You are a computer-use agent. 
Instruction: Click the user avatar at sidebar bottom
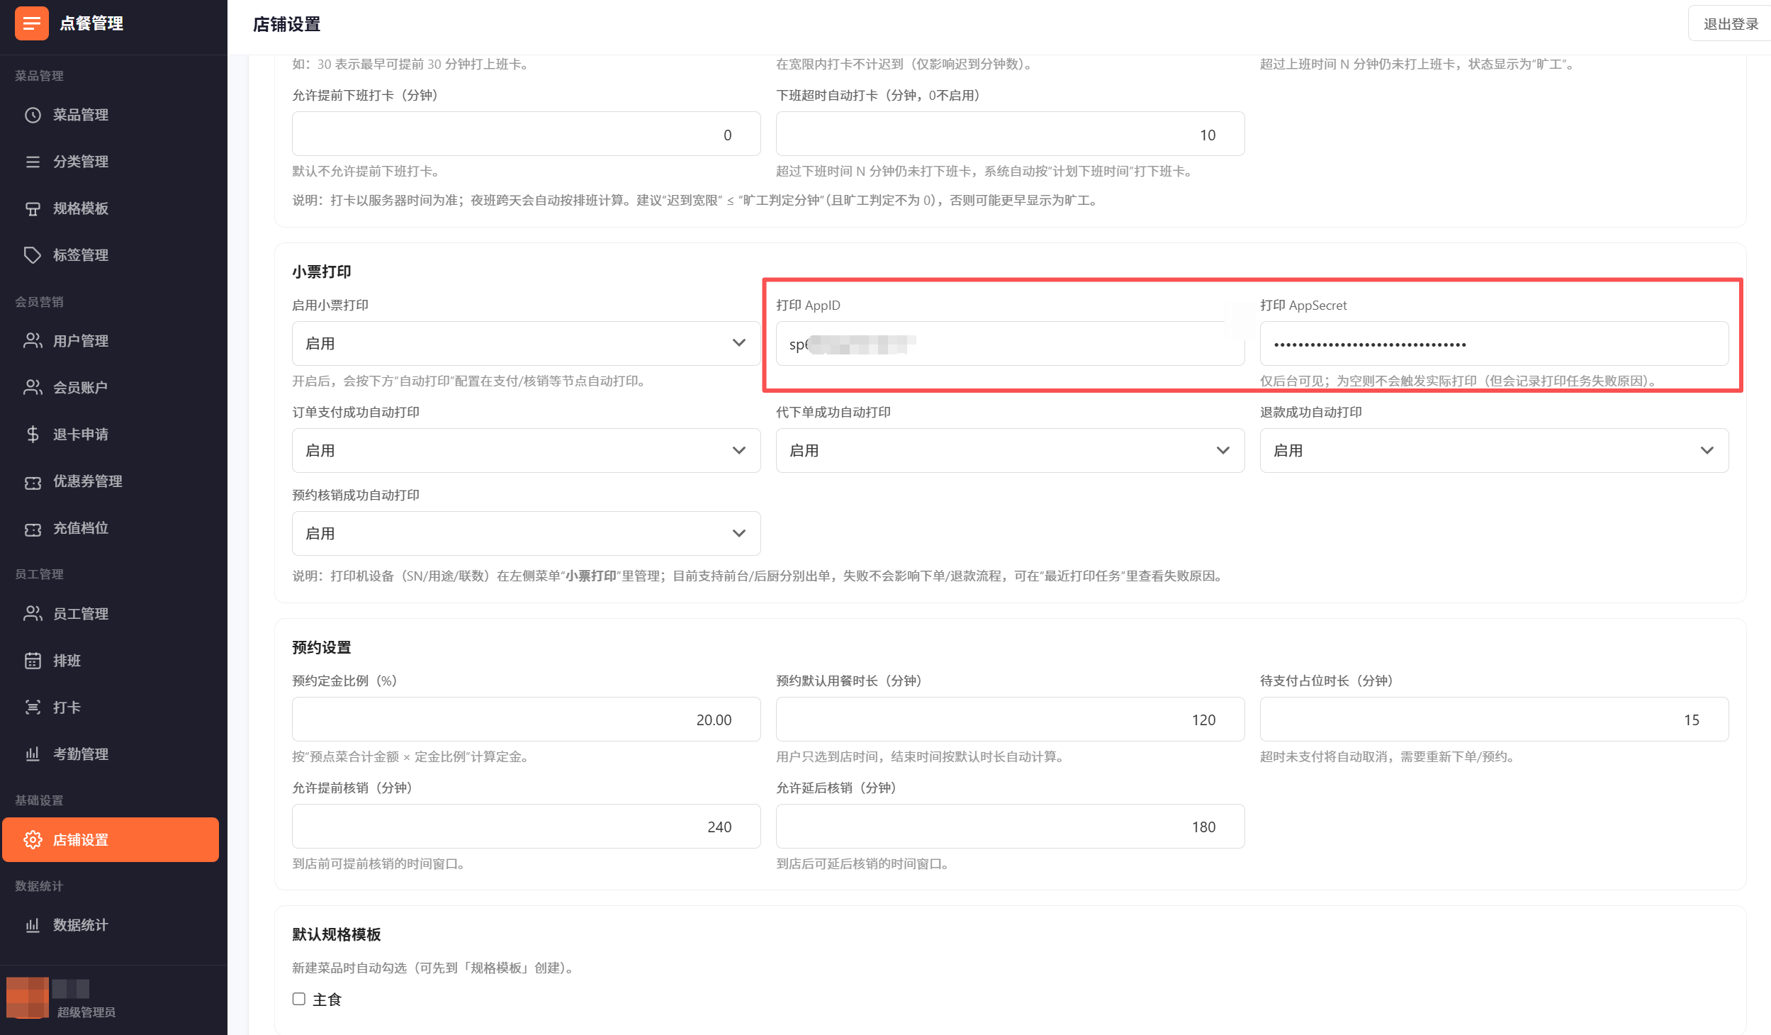27,997
